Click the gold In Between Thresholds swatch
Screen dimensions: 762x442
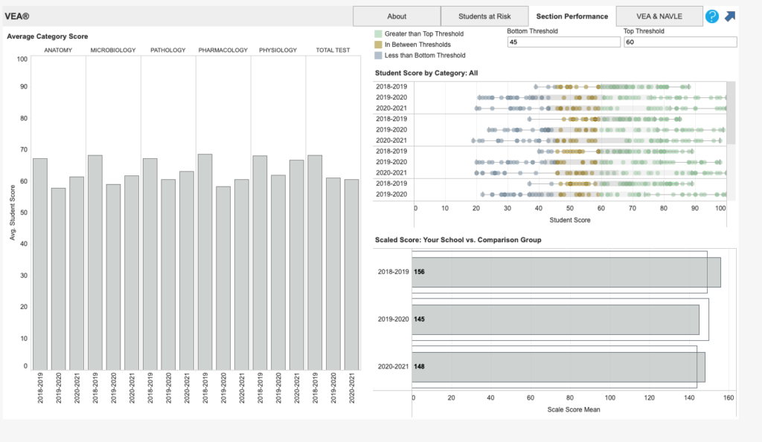[x=379, y=45]
